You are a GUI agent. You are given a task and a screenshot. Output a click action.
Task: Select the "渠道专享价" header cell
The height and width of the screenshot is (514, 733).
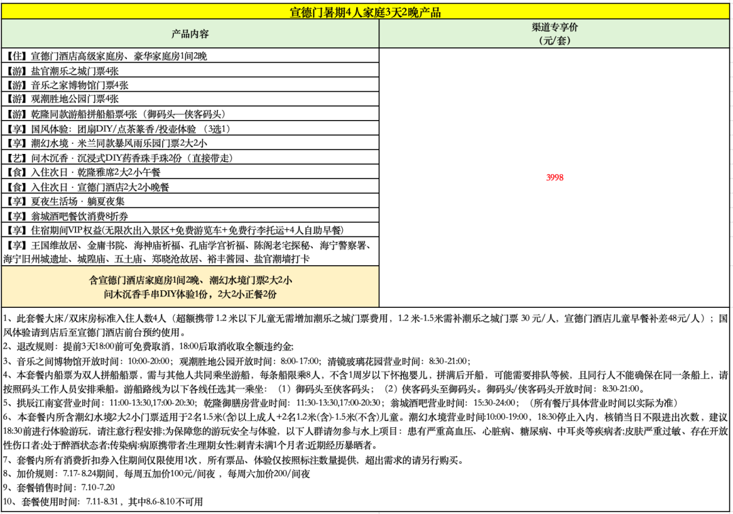tap(555, 34)
